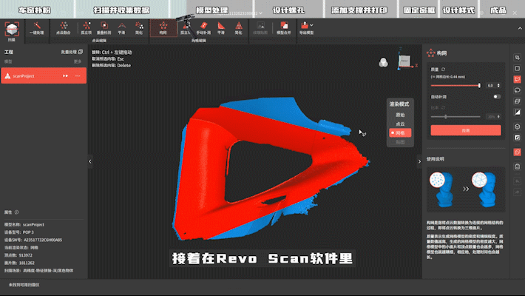Adjust the 质量 quality slider
The height and width of the screenshot is (296, 525).
coord(479,86)
